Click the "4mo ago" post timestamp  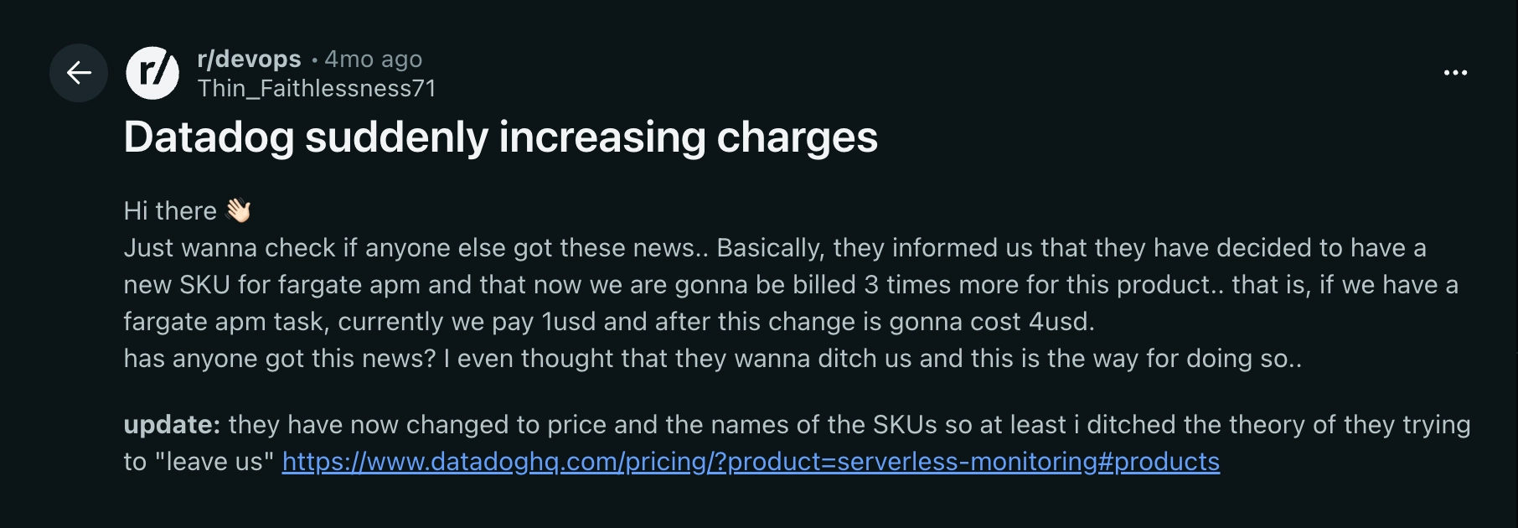(x=374, y=59)
